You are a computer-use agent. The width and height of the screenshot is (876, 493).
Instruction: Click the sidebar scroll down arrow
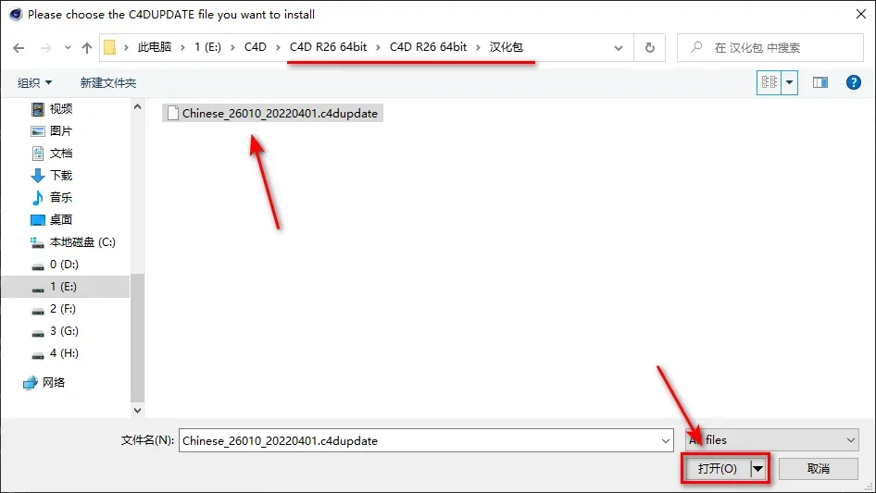[137, 411]
